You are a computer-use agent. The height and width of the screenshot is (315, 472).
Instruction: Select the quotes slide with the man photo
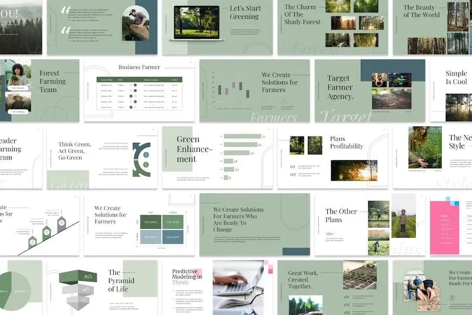pos(102,27)
